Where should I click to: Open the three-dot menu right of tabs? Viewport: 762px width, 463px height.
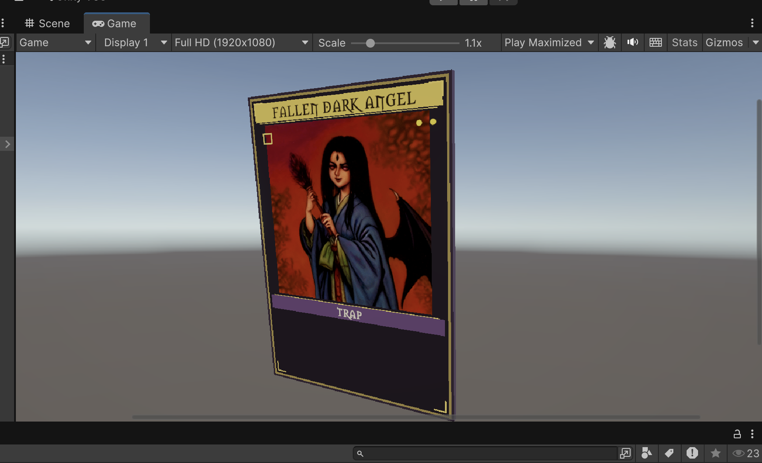(x=752, y=23)
